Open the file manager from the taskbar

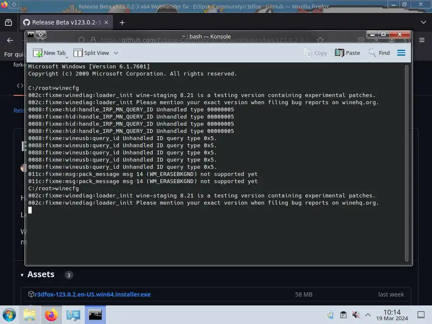30,315
